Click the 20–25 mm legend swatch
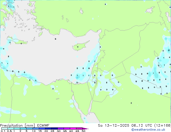 [x=48, y=128]
